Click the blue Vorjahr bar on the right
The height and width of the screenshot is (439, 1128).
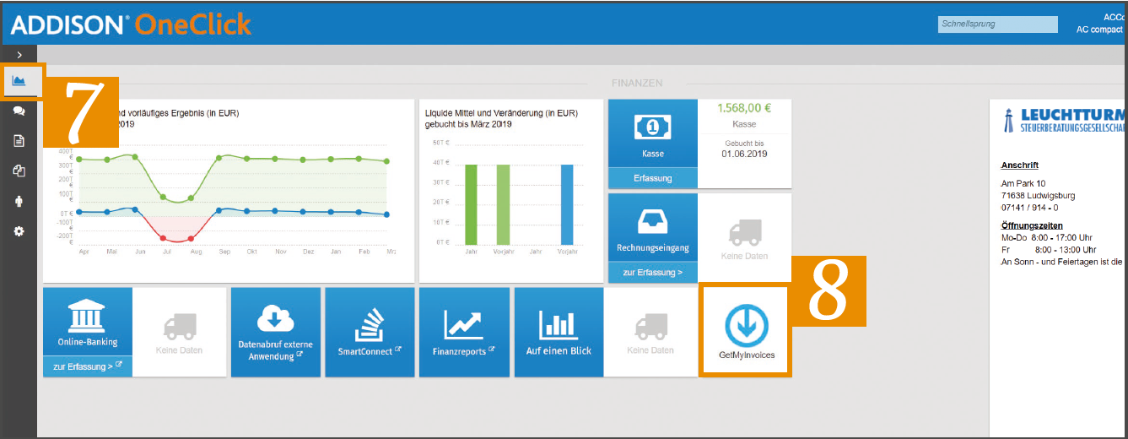tap(567, 204)
